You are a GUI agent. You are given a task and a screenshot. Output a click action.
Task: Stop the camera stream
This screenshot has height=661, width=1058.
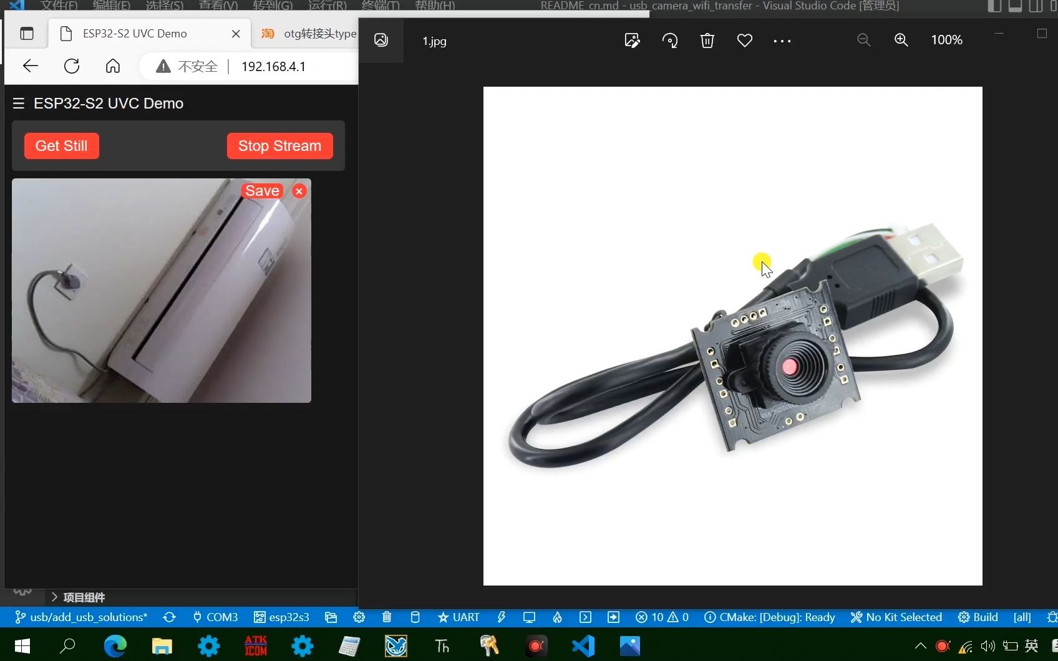[x=279, y=145]
